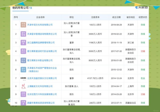This screenshot has width=160, height=112.
Task: Click the 股东 position for 天津星乐开成
Action: click(72, 70)
